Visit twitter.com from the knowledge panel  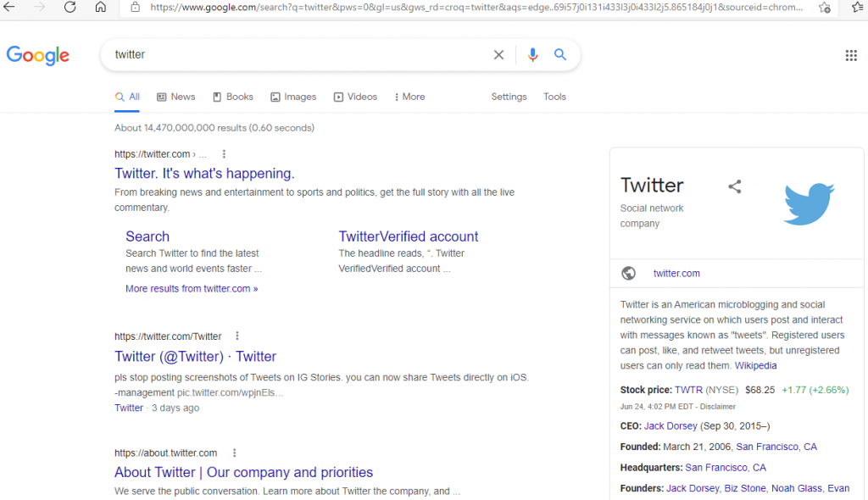coord(676,273)
